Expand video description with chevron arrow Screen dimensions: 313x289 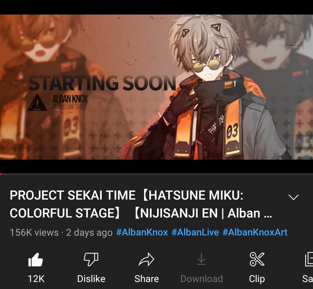pyautogui.click(x=293, y=197)
